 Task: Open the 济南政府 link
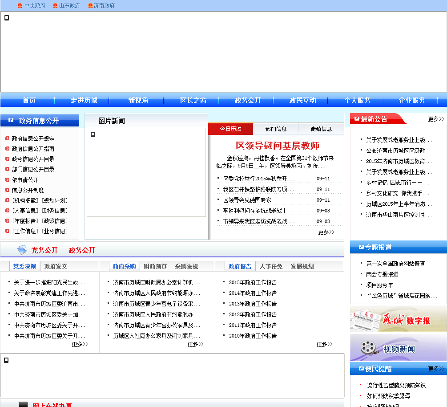point(105,6)
